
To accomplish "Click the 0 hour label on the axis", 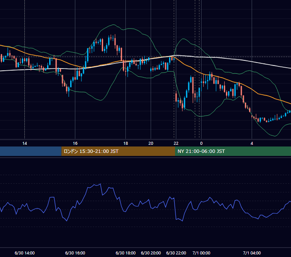I will click(202, 143).
